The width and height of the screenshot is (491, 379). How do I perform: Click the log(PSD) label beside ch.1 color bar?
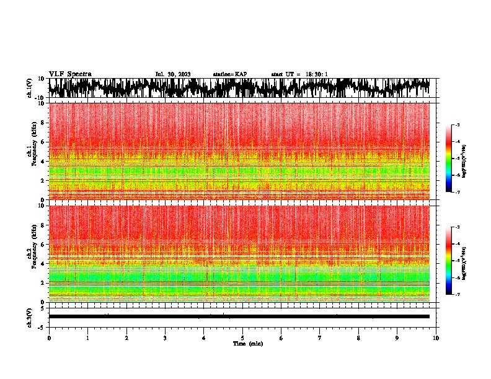coord(464,162)
